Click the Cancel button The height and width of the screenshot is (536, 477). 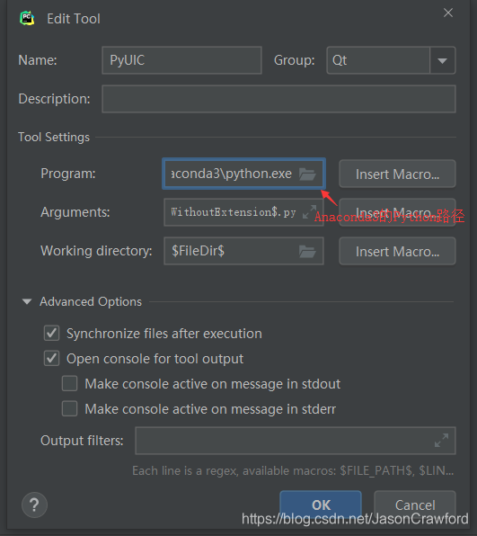tap(415, 505)
